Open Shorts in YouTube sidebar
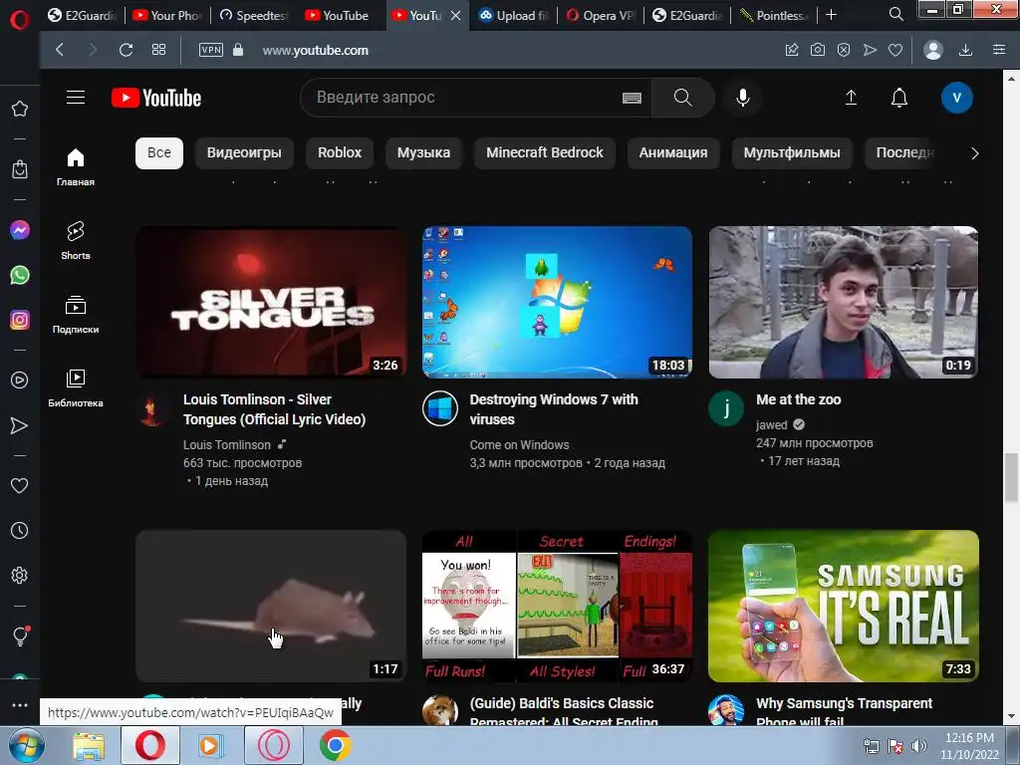This screenshot has width=1020, height=765. click(76, 241)
